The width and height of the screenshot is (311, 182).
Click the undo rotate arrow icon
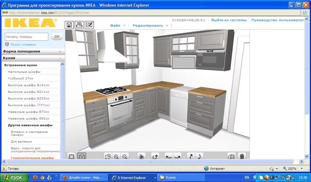pos(155,157)
